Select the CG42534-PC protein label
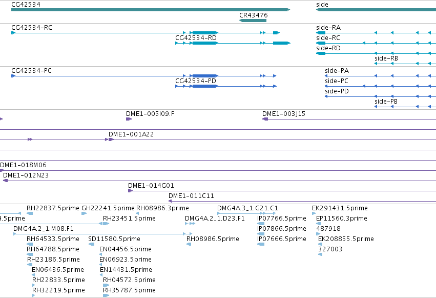 [31, 71]
